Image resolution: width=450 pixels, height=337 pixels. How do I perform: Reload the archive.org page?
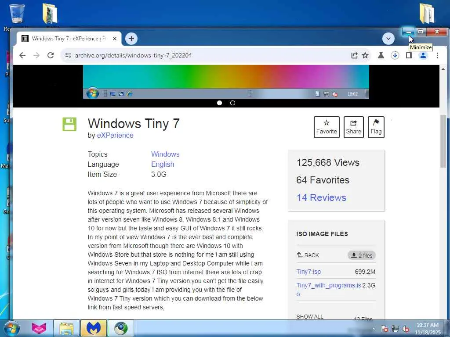pos(51,55)
